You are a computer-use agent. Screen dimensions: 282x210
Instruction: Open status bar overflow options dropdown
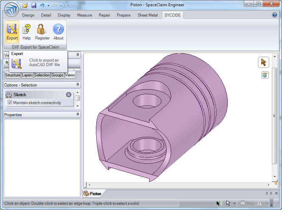tap(271, 203)
